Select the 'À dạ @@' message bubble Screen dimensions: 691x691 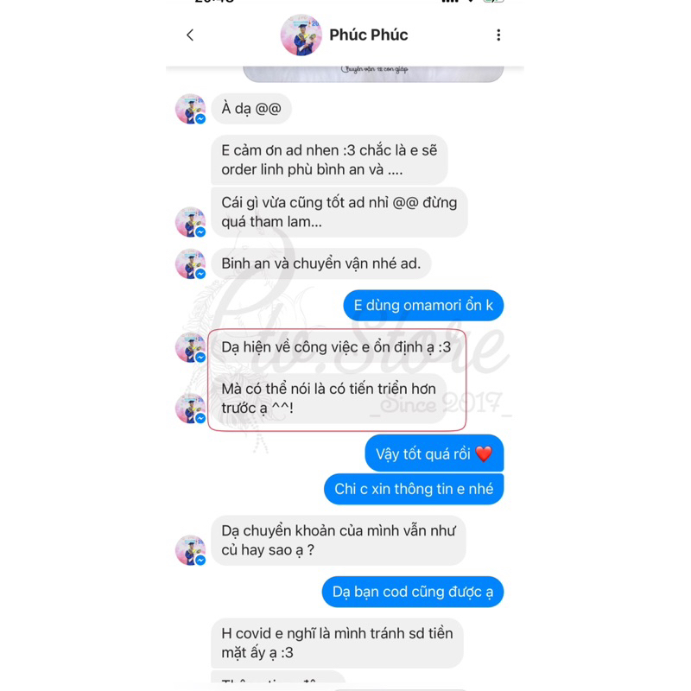point(251,109)
